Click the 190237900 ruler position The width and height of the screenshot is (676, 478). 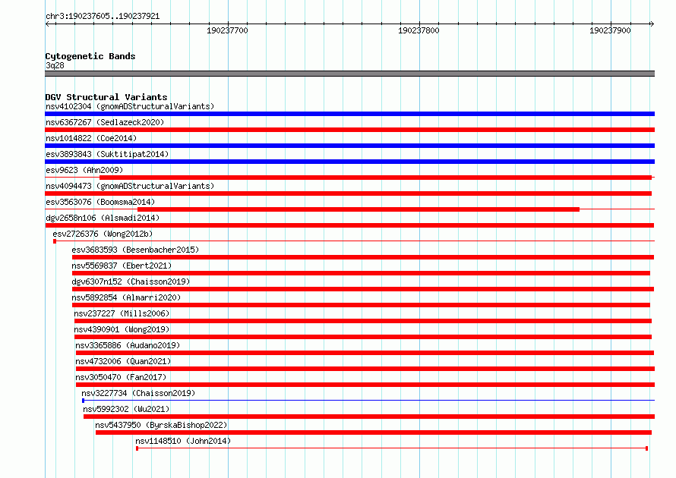coord(610,30)
